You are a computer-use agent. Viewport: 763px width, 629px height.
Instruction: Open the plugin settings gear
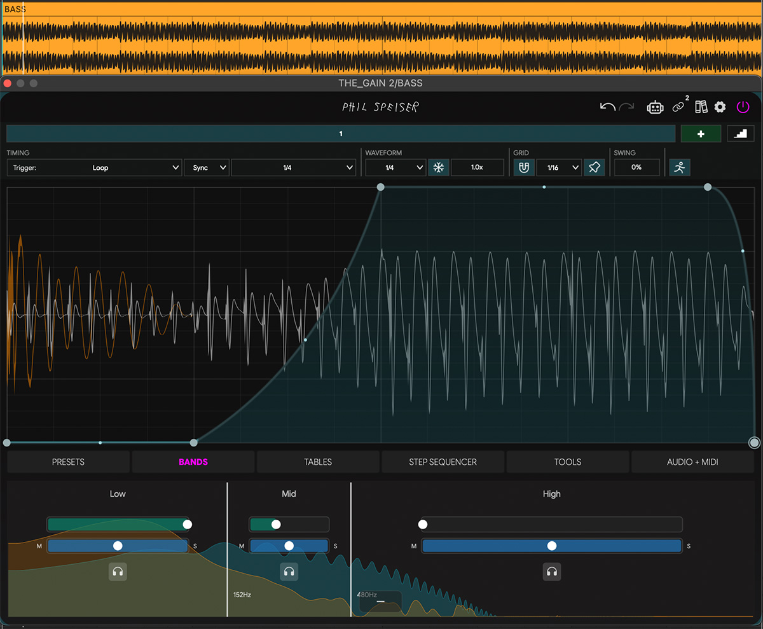(720, 107)
